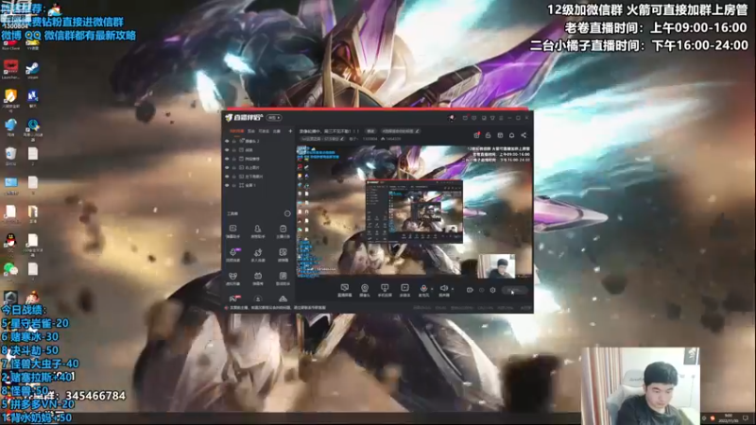
Task: Mute the microphone in bottom bar
Action: [x=423, y=290]
